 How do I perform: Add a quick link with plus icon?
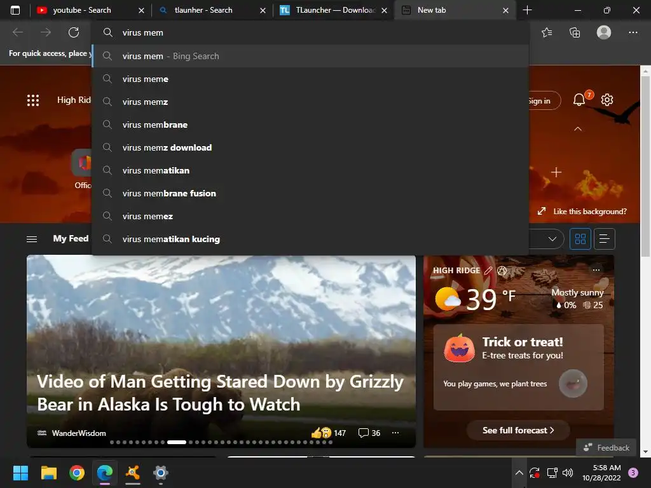point(556,172)
